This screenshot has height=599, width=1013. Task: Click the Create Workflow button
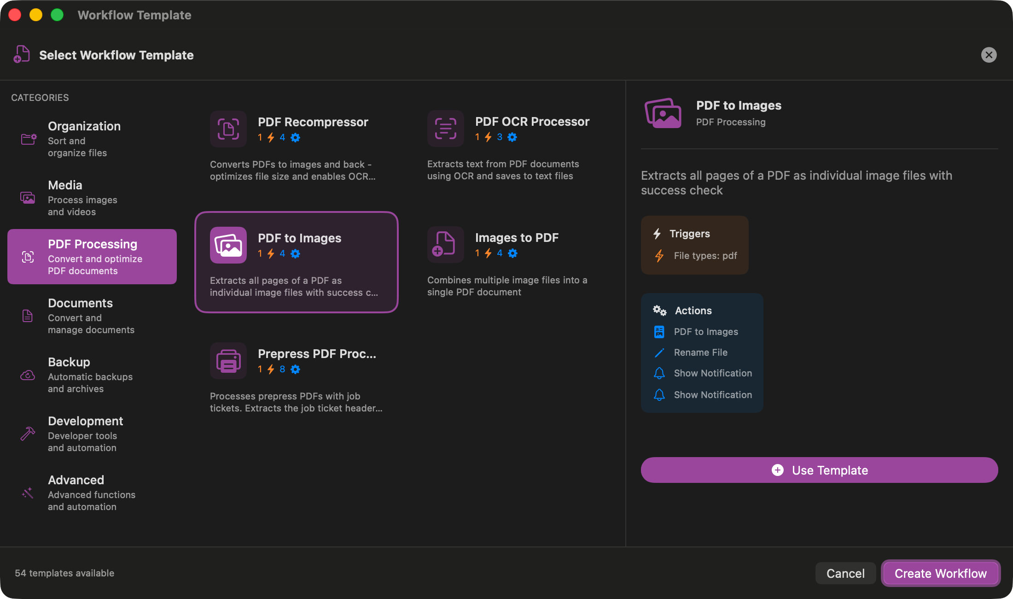point(940,573)
